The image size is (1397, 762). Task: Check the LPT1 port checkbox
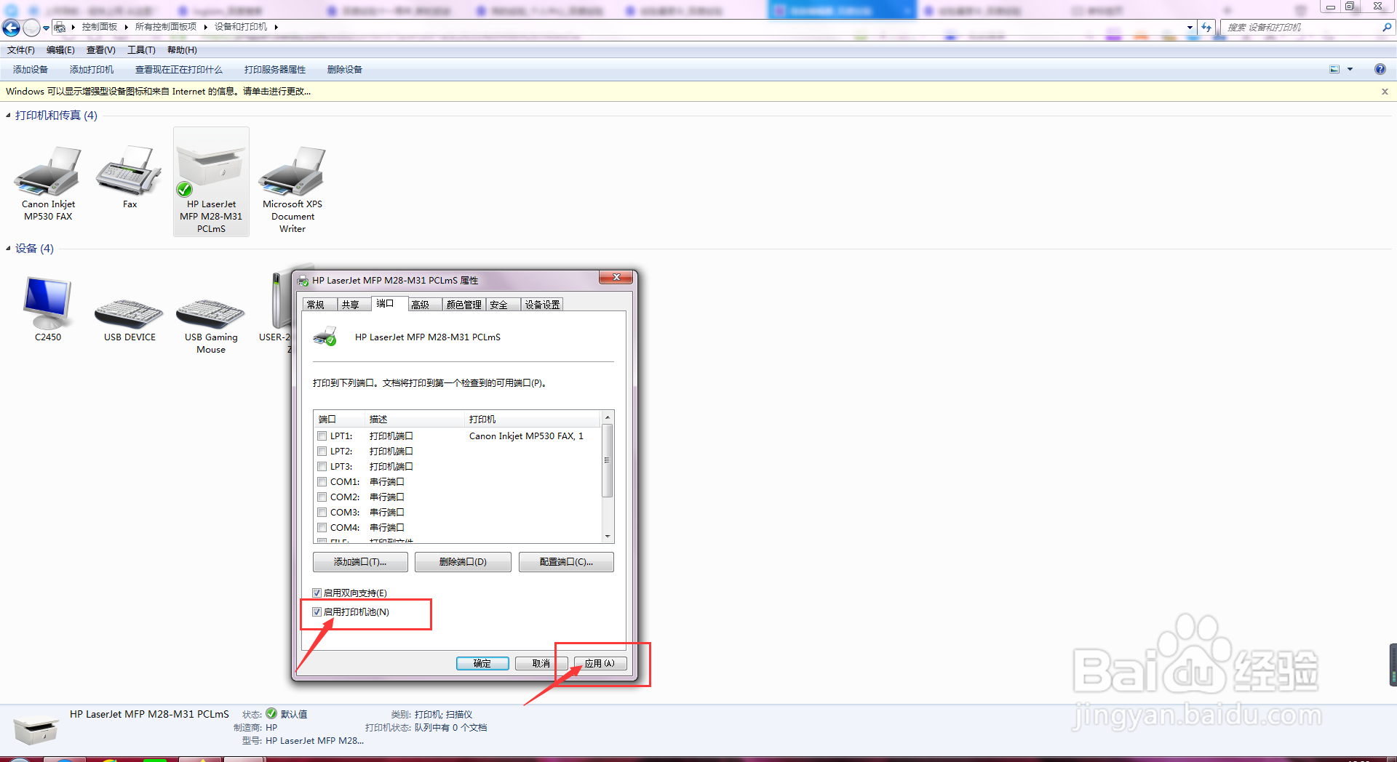click(x=322, y=436)
